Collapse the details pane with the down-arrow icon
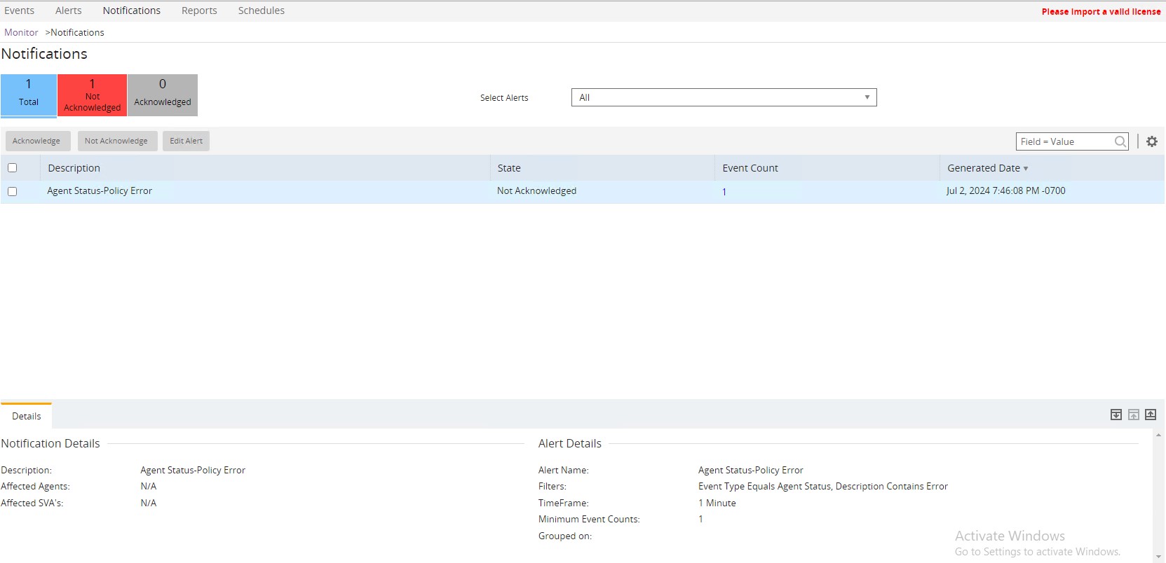 pos(1116,415)
